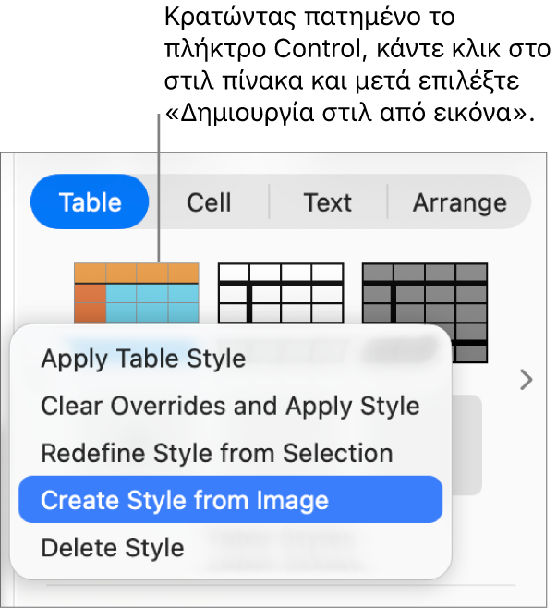The image size is (557, 609).
Task: Click Redefine Style from Selection
Action: 217,453
